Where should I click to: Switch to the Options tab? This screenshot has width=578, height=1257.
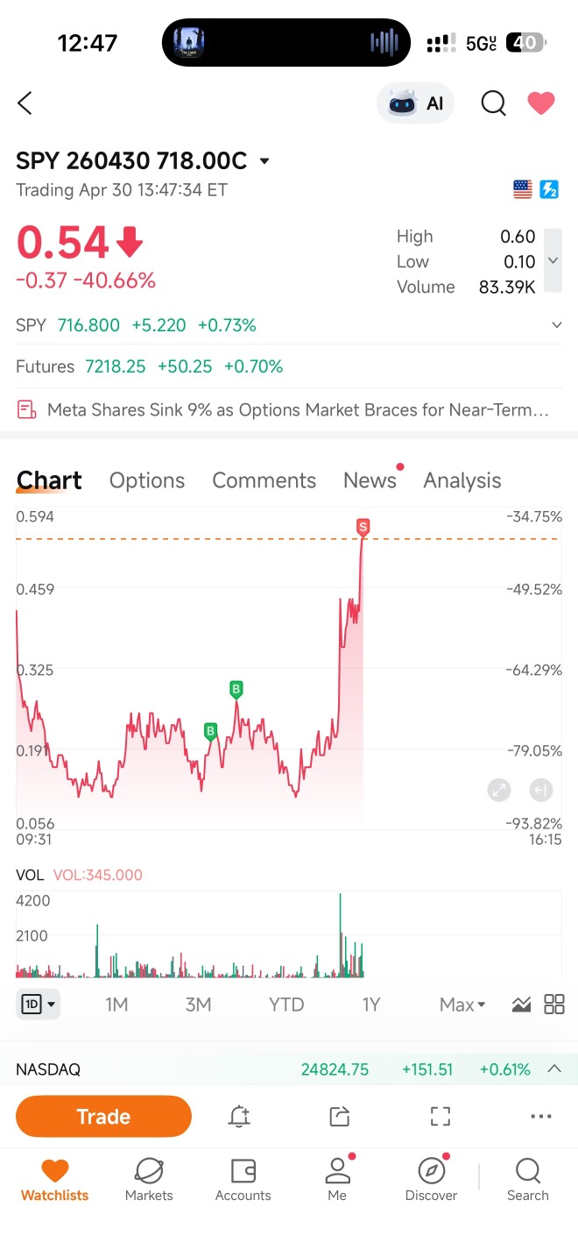tap(147, 480)
